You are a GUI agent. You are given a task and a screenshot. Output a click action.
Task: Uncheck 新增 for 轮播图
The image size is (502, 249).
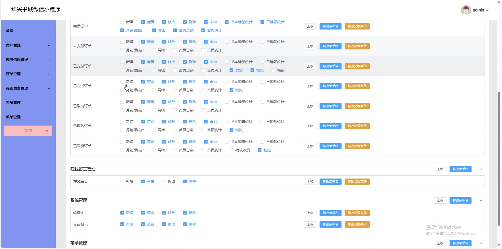click(122, 213)
